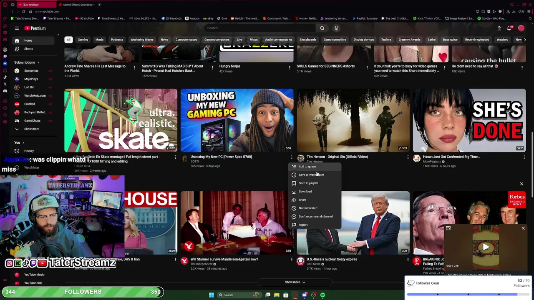The width and height of the screenshot is (534, 300).
Task: Click the search magnifier button
Action: (x=322, y=28)
